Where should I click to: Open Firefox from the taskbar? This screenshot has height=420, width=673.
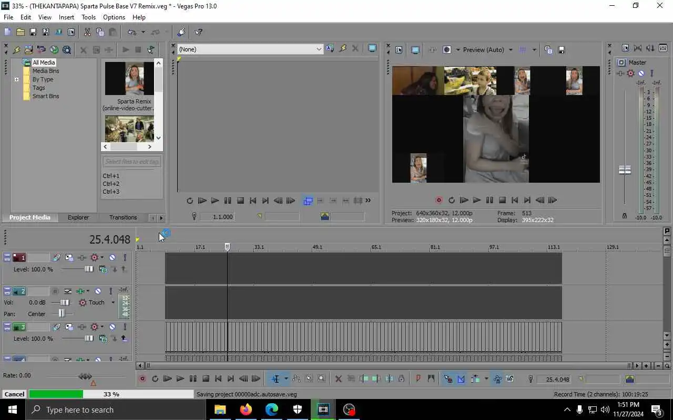[x=246, y=409]
